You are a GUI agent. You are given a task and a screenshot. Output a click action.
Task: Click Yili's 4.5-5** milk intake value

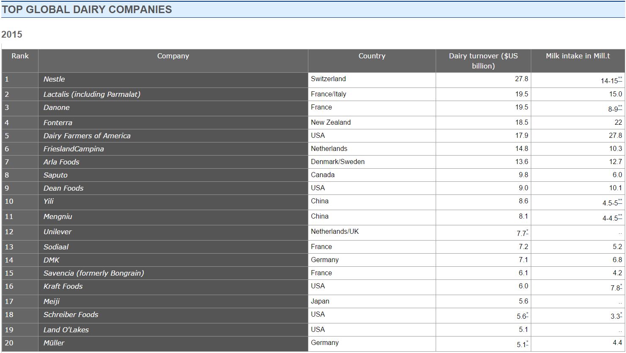(612, 202)
